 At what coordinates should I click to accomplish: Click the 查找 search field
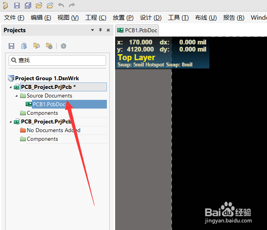coord(58,60)
